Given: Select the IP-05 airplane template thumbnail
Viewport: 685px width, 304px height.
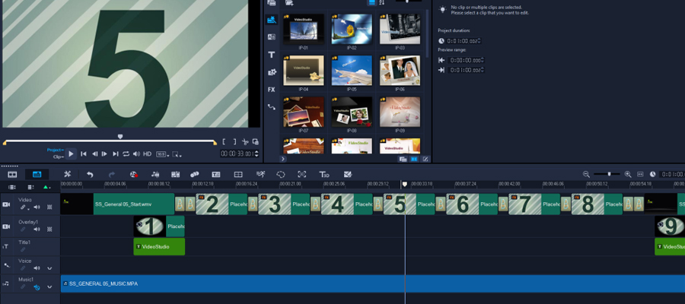Looking at the screenshot, I should (352, 71).
